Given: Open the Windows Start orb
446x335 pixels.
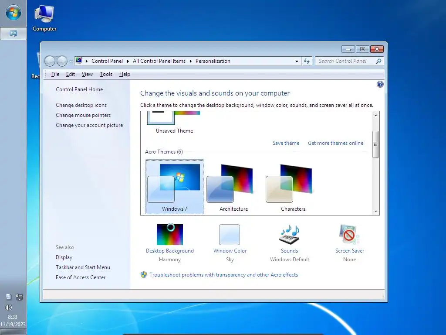Looking at the screenshot, I should point(14,13).
